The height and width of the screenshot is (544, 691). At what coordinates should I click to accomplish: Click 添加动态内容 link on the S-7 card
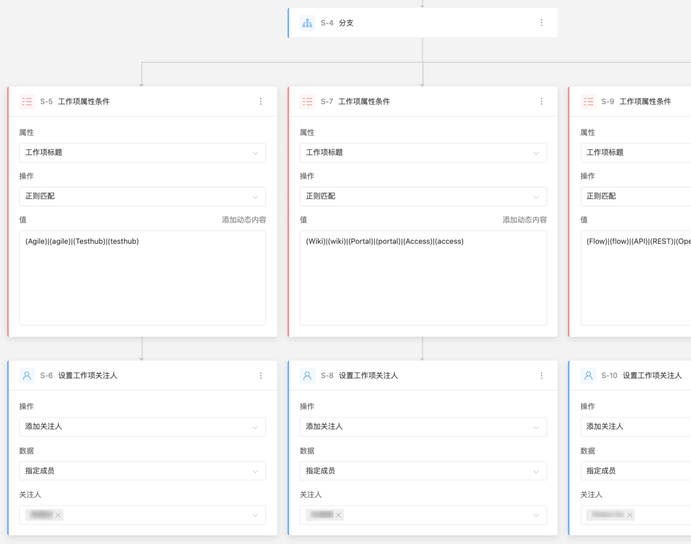[526, 219]
